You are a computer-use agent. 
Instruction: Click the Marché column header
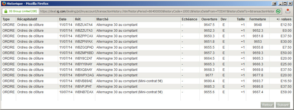point(102,19)
